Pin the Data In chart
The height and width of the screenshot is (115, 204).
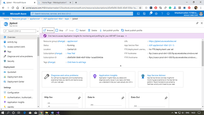coord(122,98)
